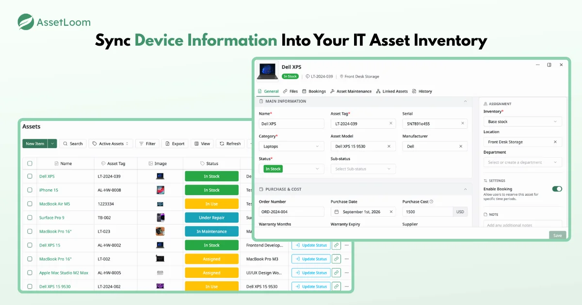Clear the Front Desk Storage location field
This screenshot has width=582, height=305.
pos(555,142)
